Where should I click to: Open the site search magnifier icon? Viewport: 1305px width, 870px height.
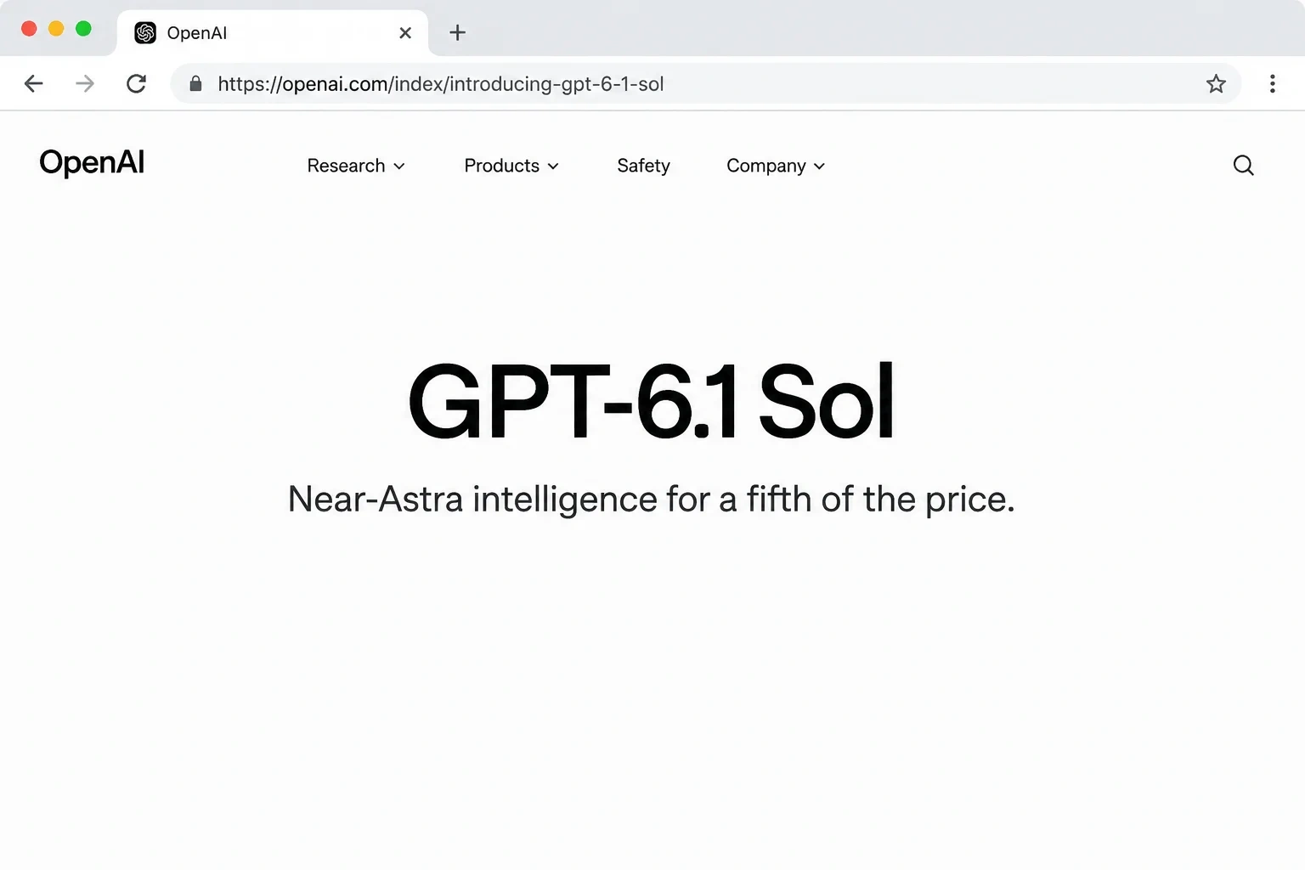(x=1243, y=165)
